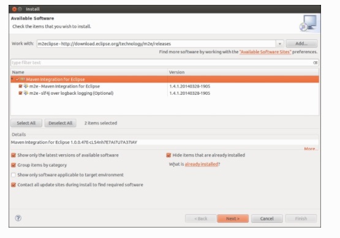Click the Maven Integration category icon

[x=23, y=79]
